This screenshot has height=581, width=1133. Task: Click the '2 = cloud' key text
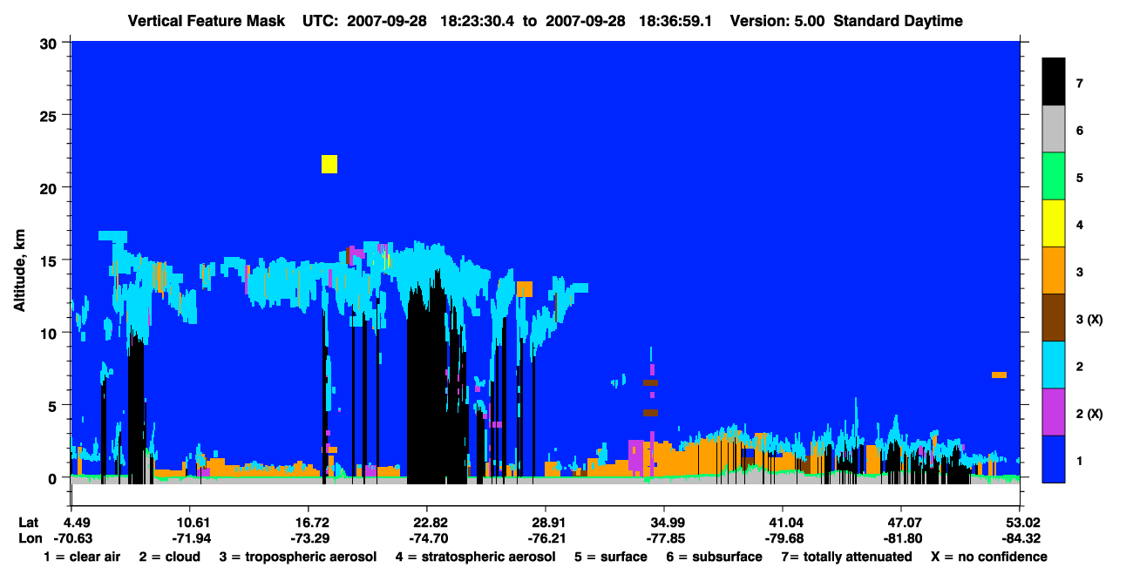tap(170, 557)
